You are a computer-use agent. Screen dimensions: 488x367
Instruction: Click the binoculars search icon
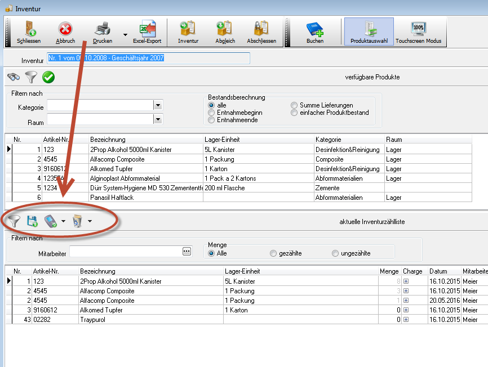click(x=14, y=77)
